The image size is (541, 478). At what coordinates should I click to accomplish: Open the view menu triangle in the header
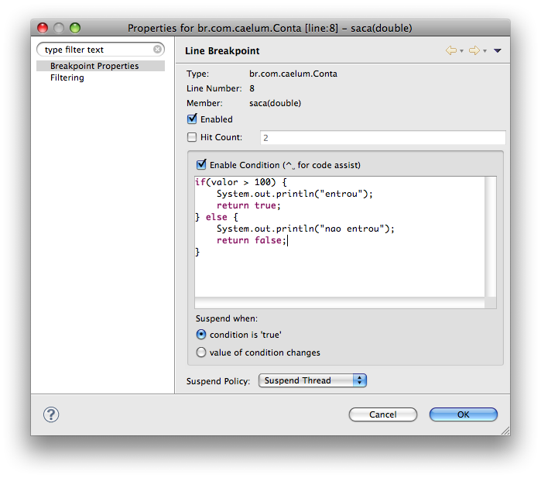coord(498,50)
